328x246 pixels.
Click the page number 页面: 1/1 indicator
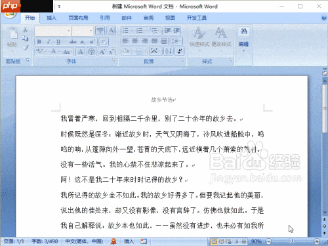14,241
